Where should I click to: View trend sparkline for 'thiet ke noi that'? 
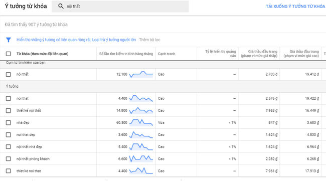tap(141, 171)
